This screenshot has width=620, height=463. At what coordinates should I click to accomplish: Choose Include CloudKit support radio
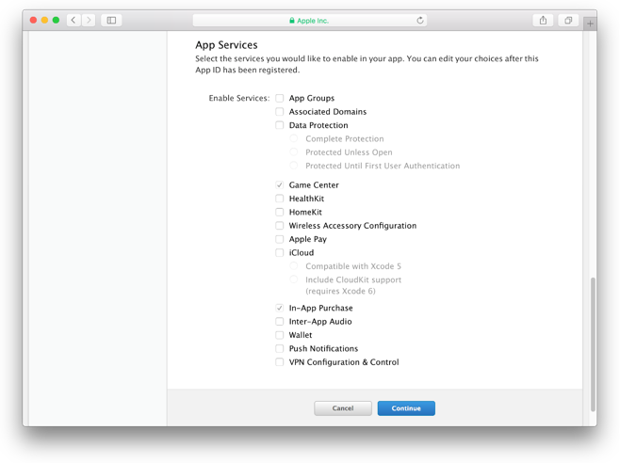tap(294, 279)
